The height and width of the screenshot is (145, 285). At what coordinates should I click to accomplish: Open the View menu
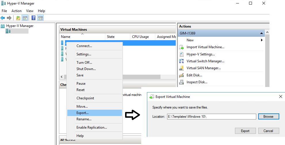30,11
